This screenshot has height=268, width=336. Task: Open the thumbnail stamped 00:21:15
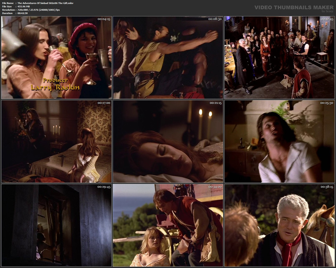[x=168, y=141]
